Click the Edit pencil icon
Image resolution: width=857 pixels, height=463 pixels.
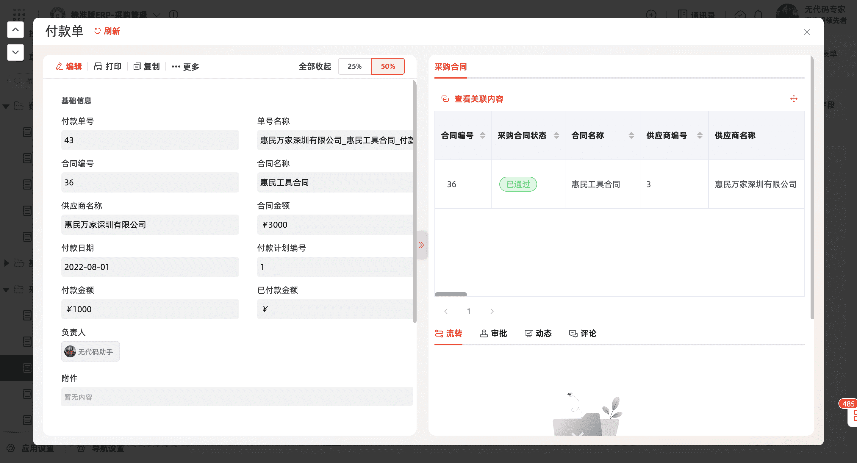click(x=59, y=67)
